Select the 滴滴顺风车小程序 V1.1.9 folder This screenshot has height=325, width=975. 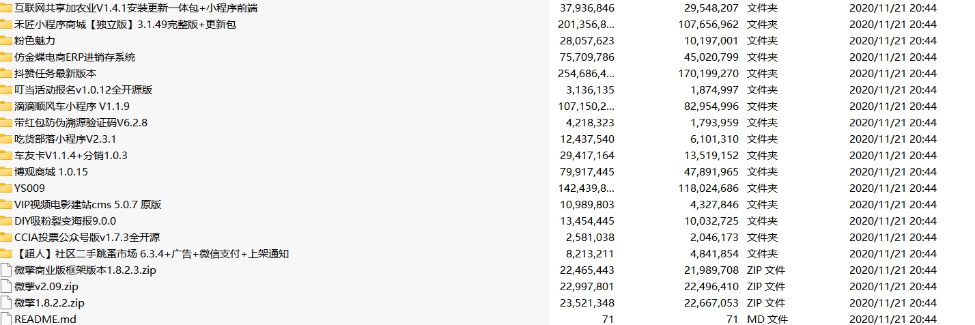tap(72, 107)
